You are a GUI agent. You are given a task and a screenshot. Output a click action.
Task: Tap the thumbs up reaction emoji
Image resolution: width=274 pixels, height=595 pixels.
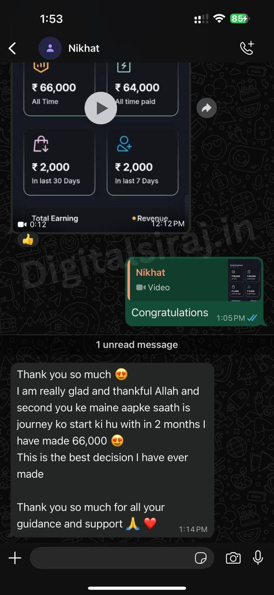[28, 239]
